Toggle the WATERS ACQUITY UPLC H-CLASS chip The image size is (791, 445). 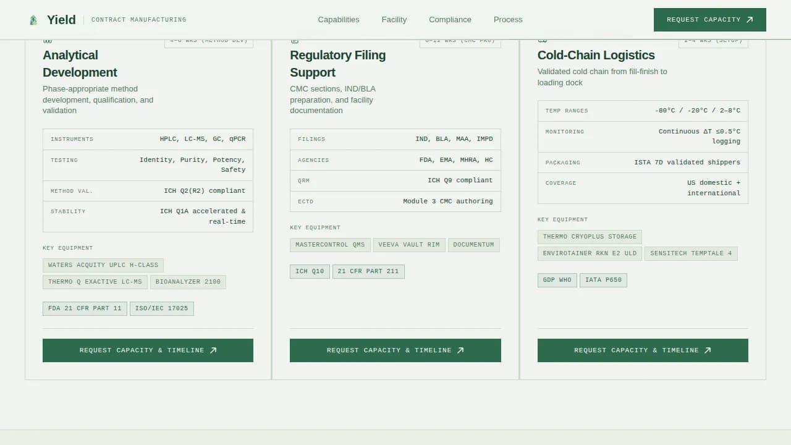tap(103, 265)
